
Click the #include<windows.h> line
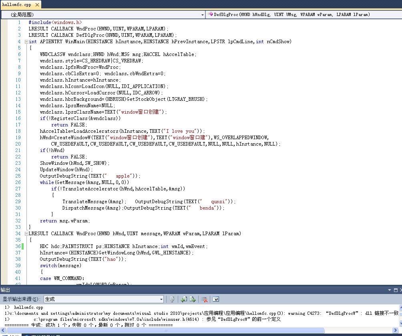(55, 22)
